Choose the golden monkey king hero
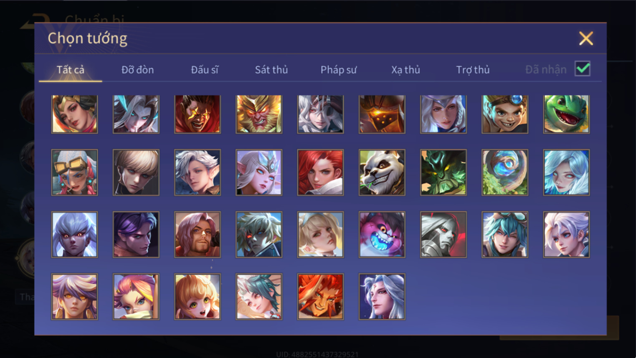636x358 pixels. (259, 114)
